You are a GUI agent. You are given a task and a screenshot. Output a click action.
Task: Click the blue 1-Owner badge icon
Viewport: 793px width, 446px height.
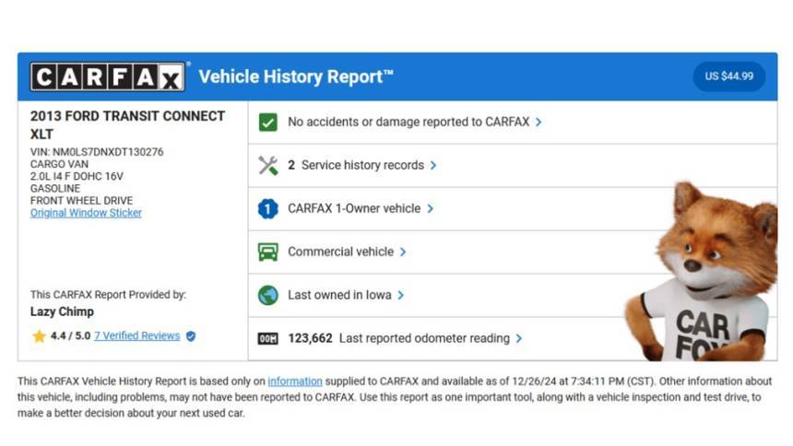click(268, 208)
